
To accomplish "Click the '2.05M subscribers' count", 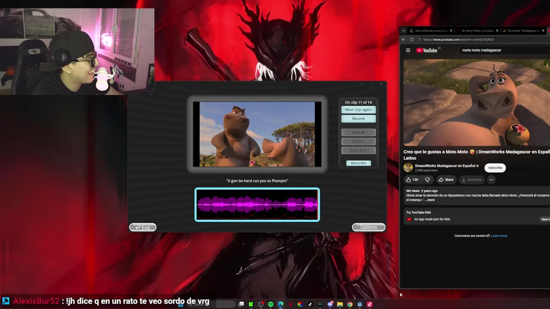I will point(425,170).
